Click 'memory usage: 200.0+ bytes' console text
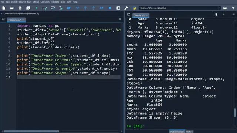 click(x=156, y=36)
